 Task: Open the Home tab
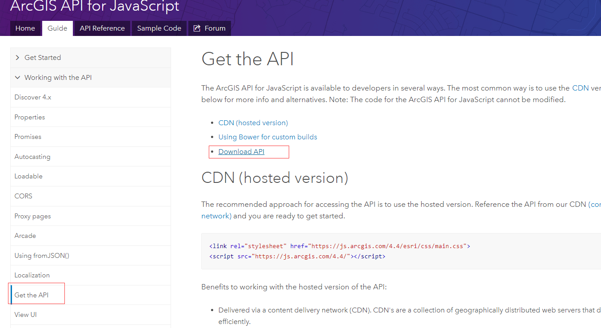pyautogui.click(x=25, y=28)
